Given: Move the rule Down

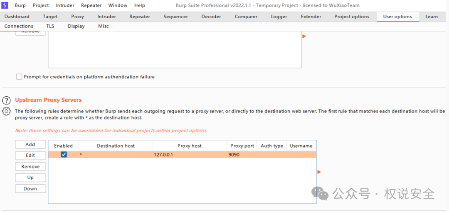Looking at the screenshot, I should [x=30, y=189].
